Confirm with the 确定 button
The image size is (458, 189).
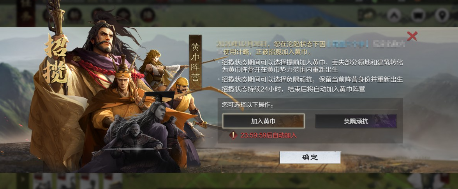point(310,157)
